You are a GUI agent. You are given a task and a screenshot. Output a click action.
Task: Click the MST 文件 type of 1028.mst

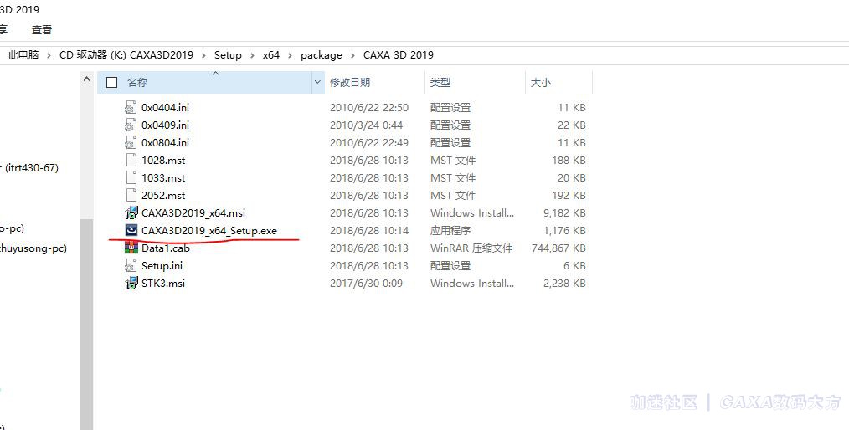click(453, 160)
